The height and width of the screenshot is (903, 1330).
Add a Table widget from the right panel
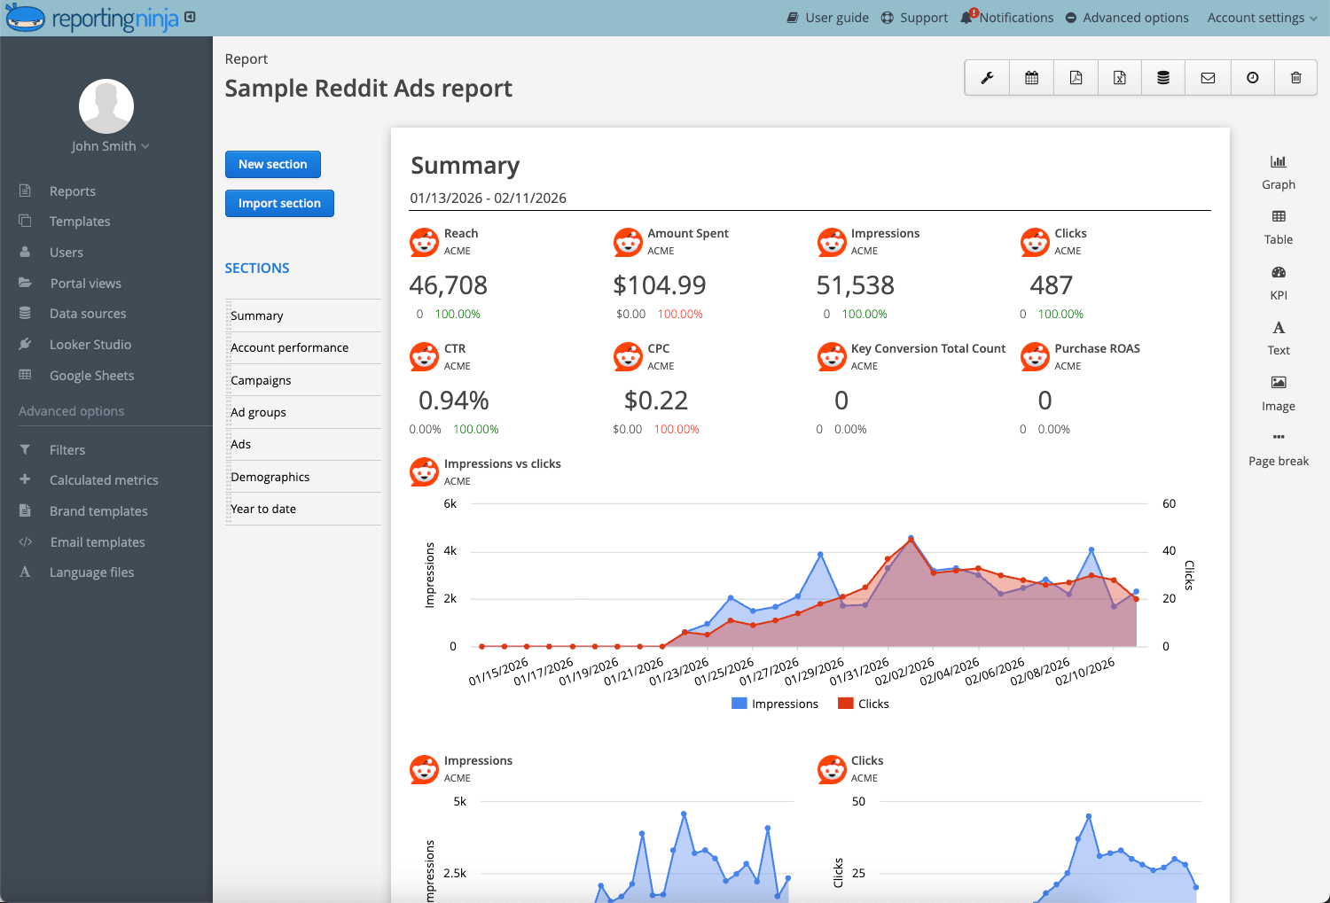pyautogui.click(x=1278, y=226)
